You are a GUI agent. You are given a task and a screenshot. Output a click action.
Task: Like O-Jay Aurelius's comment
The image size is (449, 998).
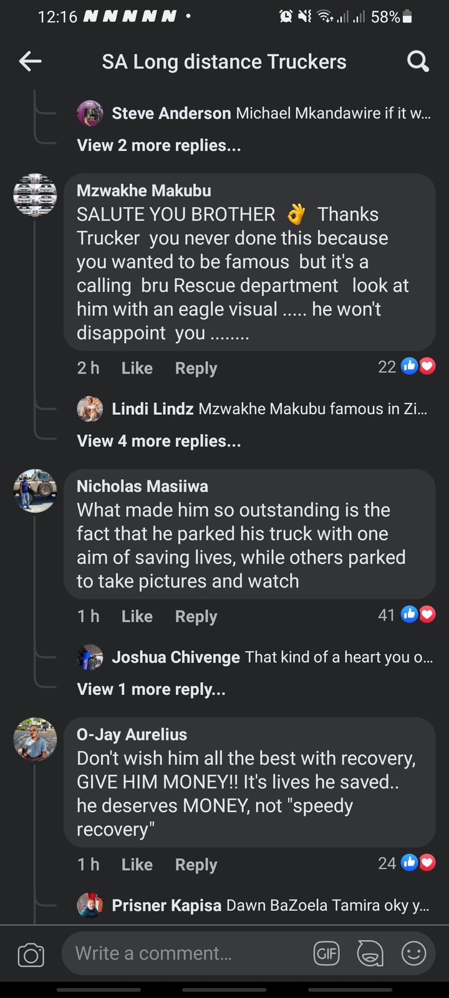click(137, 865)
